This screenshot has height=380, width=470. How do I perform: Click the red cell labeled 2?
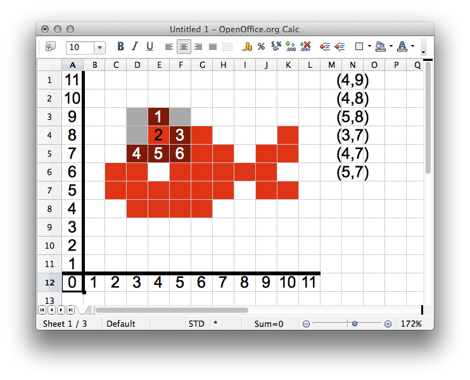(x=158, y=135)
